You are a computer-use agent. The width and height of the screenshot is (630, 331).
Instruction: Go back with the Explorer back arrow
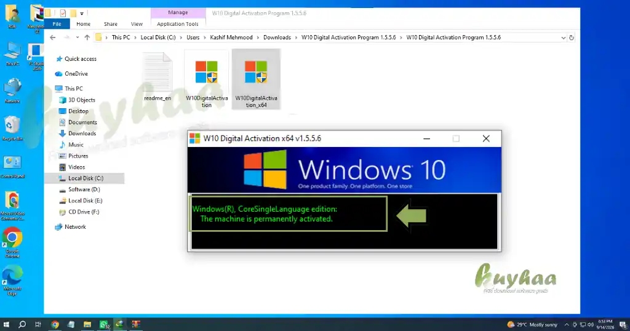pos(53,38)
